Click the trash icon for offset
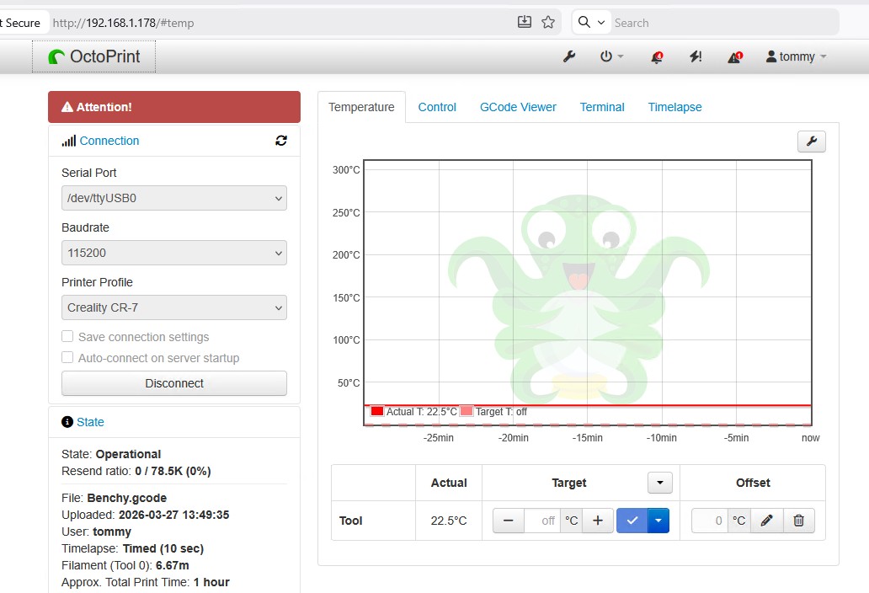The image size is (869, 593). 798,521
